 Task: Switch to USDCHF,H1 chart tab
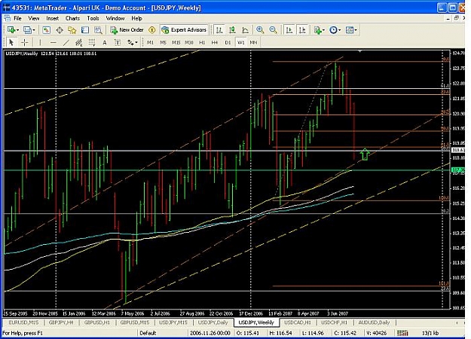pos(334,322)
